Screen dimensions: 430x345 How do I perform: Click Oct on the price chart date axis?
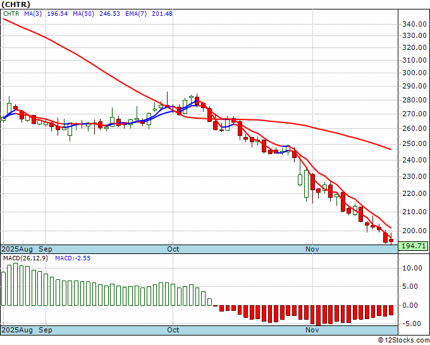coord(173,249)
